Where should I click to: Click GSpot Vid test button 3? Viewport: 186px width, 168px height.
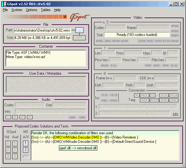pyautogui.click(x=8, y=156)
